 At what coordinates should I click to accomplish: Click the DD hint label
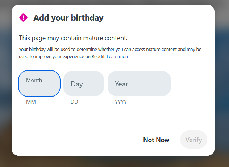74,102
